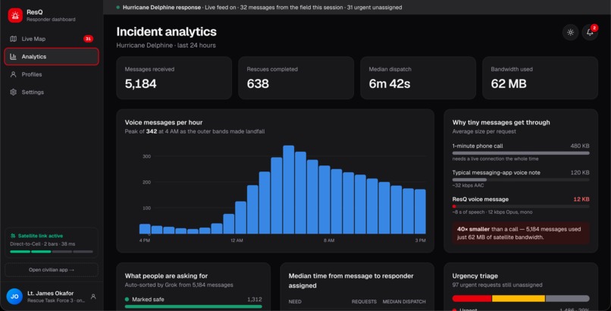Click the MEDIAN DISPATCH column header

pyautogui.click(x=404, y=302)
